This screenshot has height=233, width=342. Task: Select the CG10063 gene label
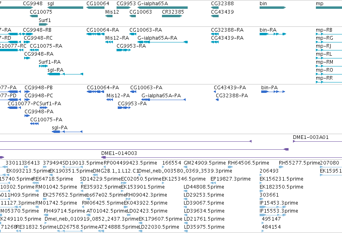(x=141, y=12)
